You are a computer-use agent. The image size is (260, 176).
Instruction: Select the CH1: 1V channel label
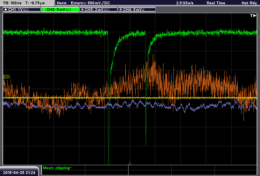(22, 10)
